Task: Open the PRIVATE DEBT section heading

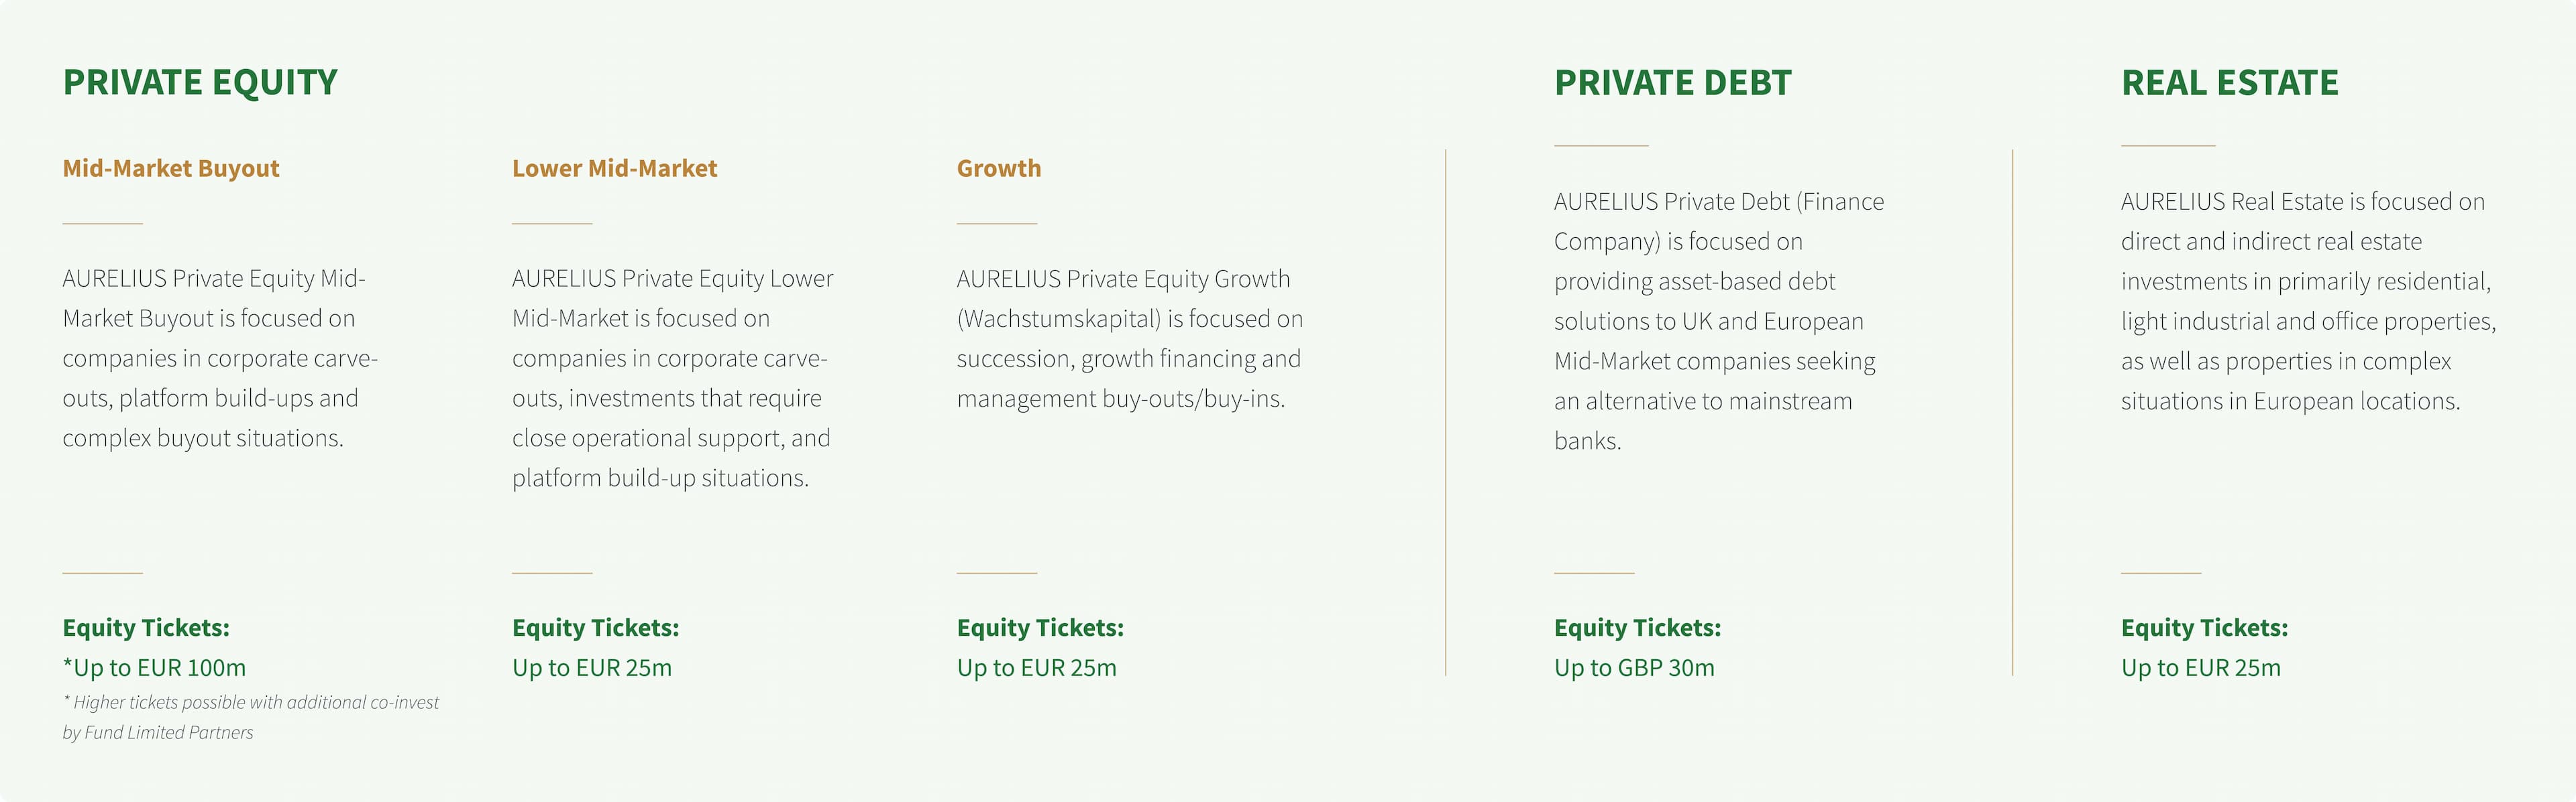Action: pos(1672,83)
